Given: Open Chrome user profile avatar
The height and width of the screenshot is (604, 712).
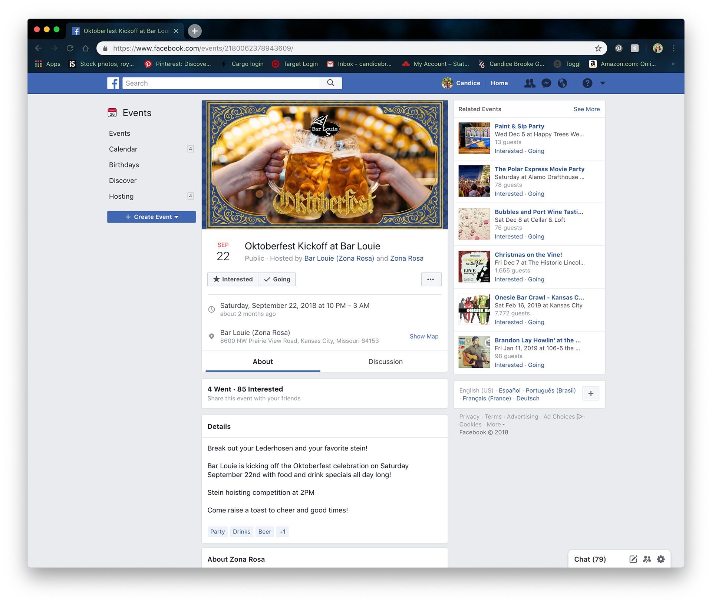Looking at the screenshot, I should point(658,48).
